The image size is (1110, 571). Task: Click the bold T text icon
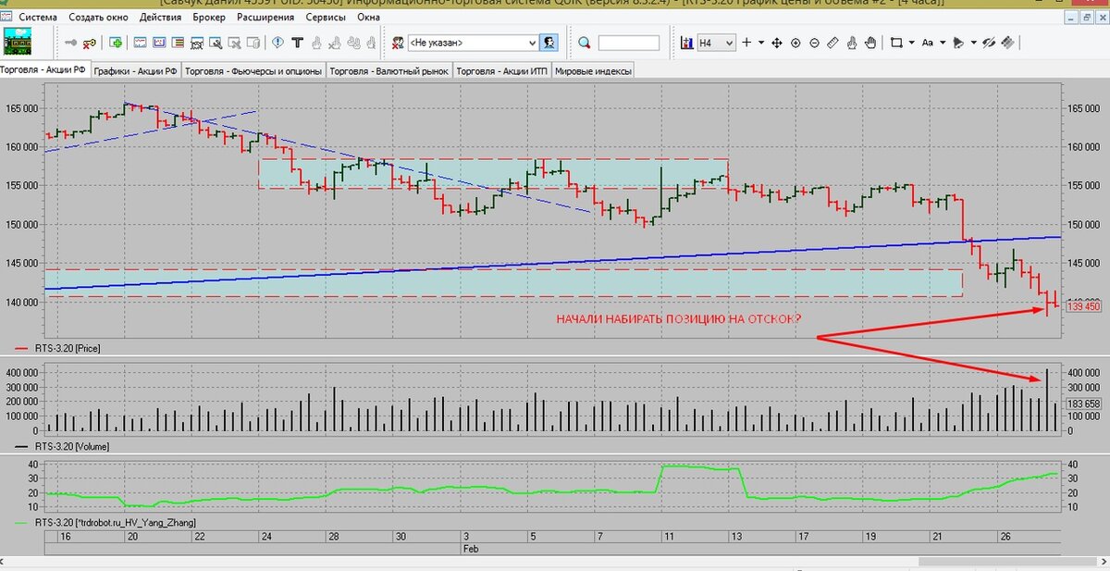pos(297,43)
